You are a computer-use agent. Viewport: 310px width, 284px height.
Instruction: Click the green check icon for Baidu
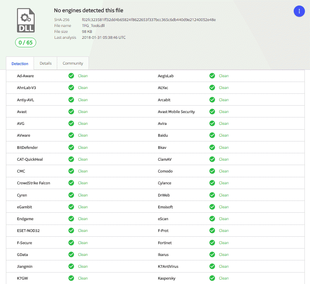212,136
